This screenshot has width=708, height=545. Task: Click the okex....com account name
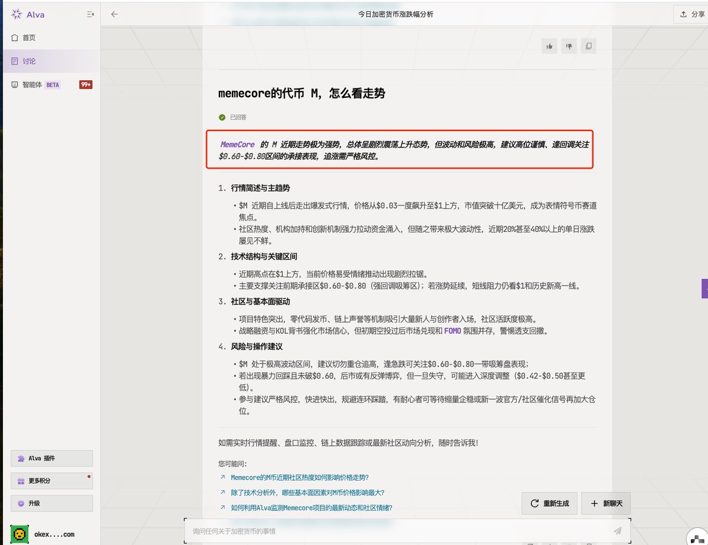54,534
